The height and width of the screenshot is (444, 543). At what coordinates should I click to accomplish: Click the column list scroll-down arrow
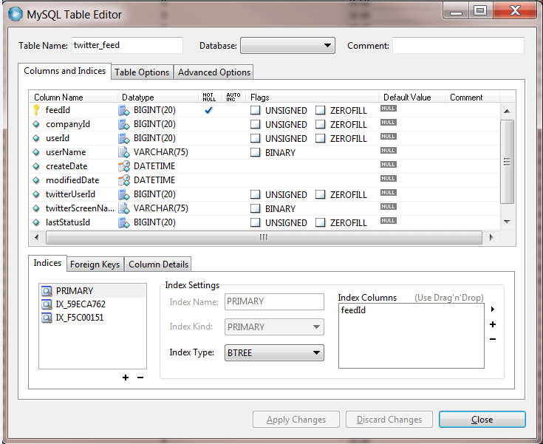pyautogui.click(x=507, y=222)
